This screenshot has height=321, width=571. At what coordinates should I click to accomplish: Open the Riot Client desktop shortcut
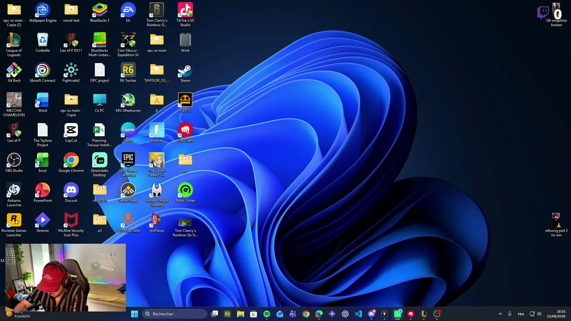pos(185,133)
